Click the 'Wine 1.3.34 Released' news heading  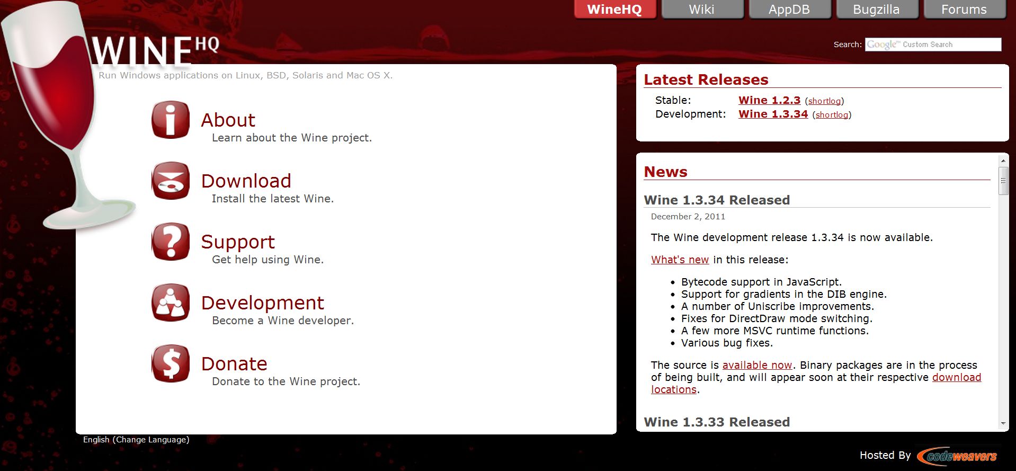(x=717, y=200)
